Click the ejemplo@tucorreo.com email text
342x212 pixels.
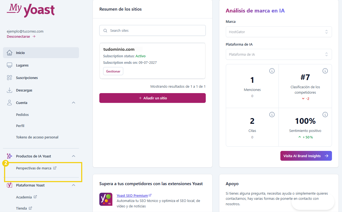[x=25, y=31]
